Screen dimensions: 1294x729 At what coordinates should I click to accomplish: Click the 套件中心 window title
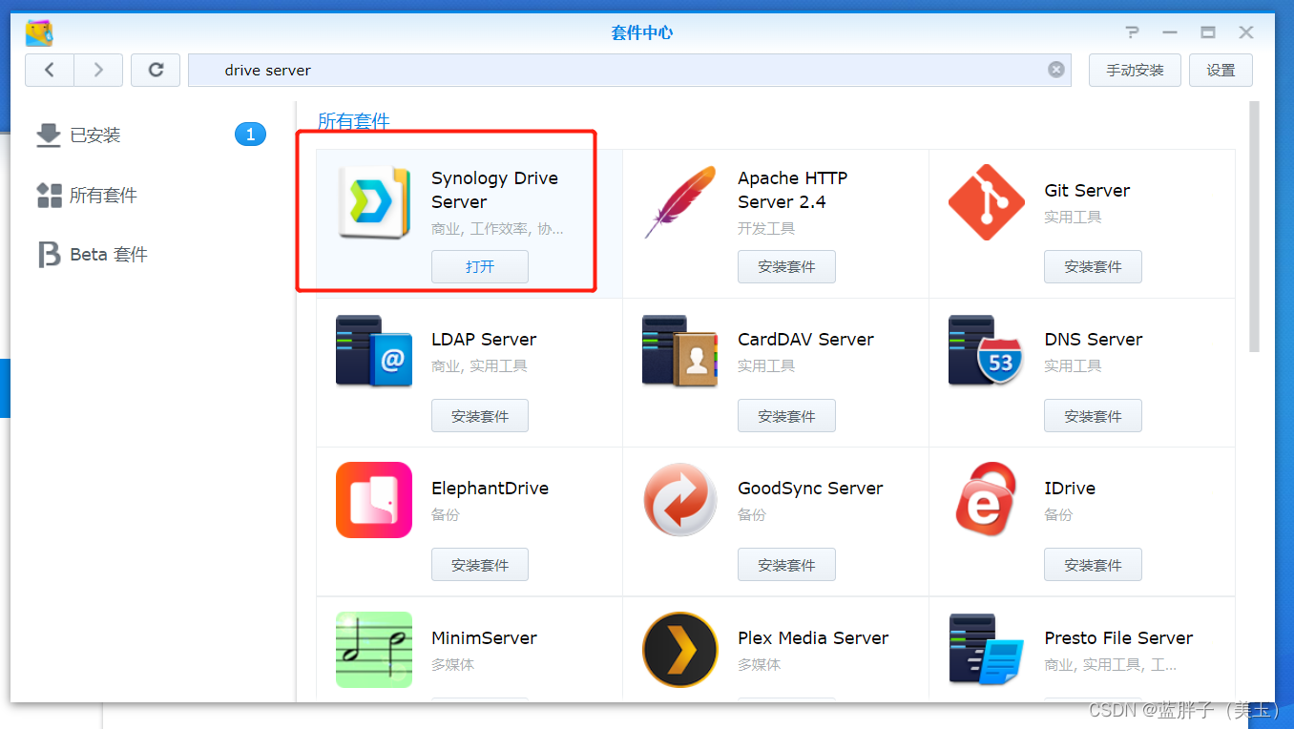[x=641, y=32]
